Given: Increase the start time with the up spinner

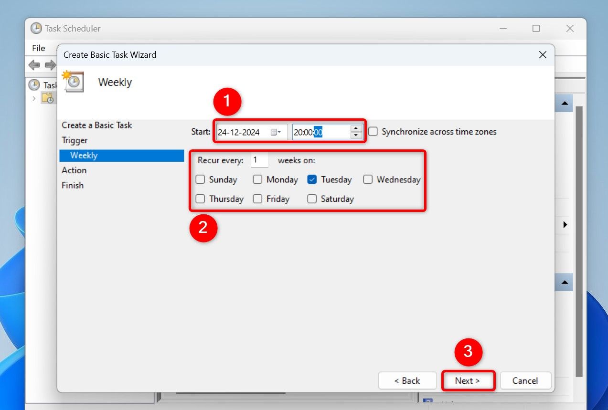Looking at the screenshot, I should coord(355,128).
